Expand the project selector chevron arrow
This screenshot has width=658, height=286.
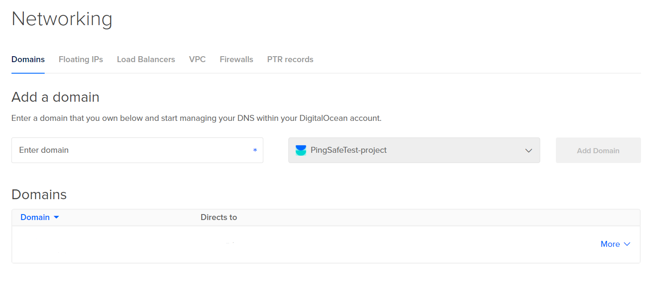tap(529, 150)
